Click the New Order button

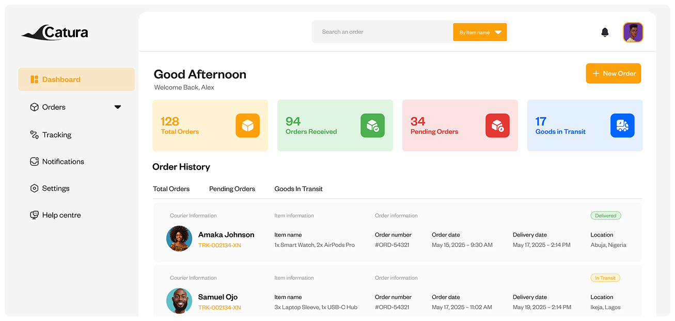(x=613, y=74)
